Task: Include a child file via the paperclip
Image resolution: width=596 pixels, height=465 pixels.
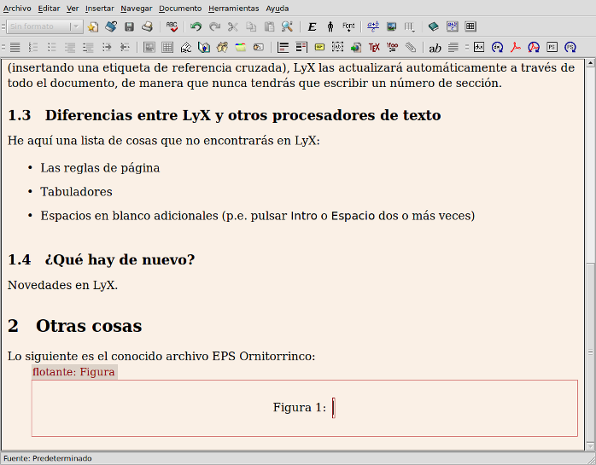Action: 411,48
